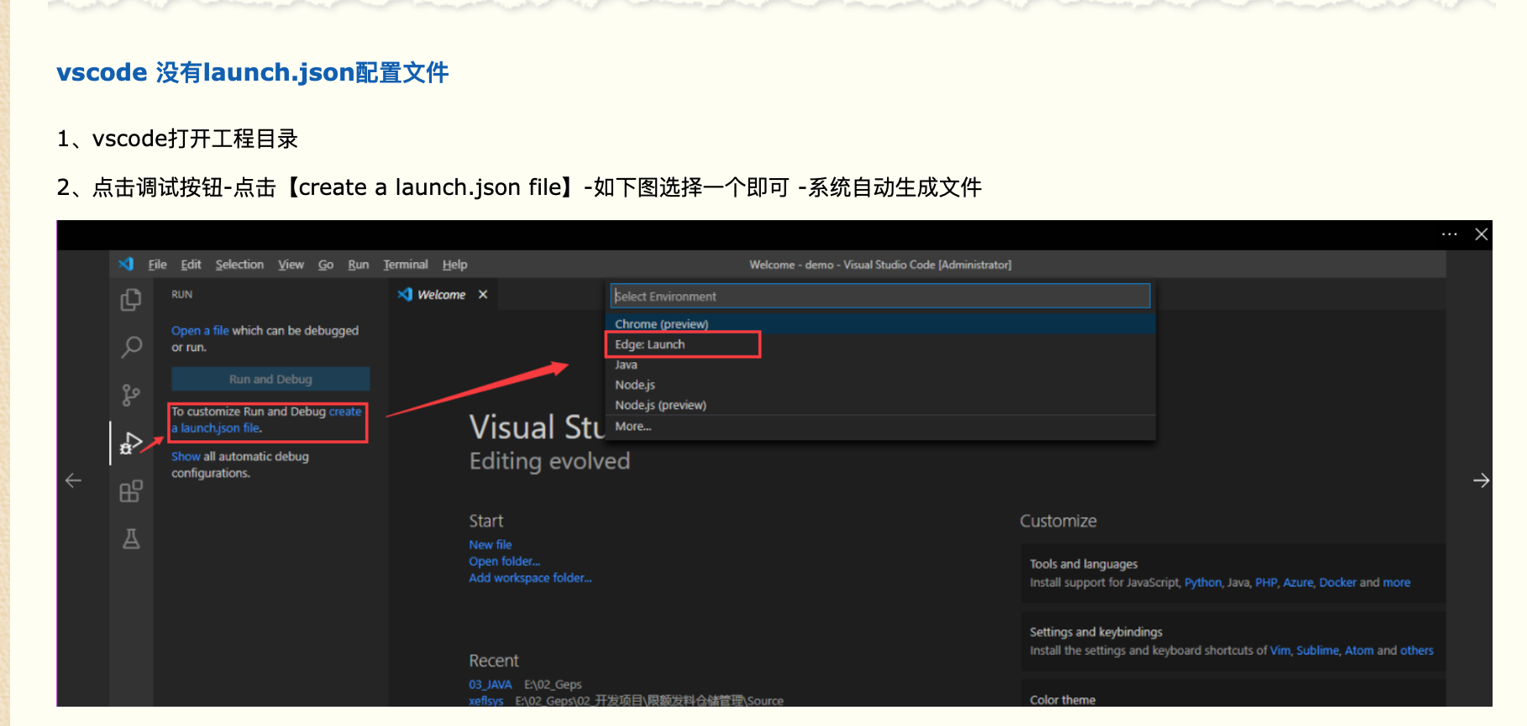Choose Chrome (preview) environment
The width and height of the screenshot is (1527, 726).
pyautogui.click(x=879, y=324)
